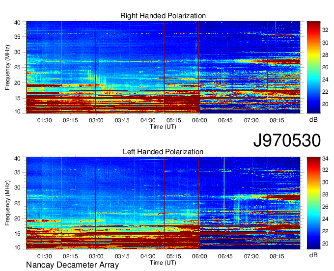Click the '06:45' time tick of the Left Handed plot

click(x=225, y=256)
